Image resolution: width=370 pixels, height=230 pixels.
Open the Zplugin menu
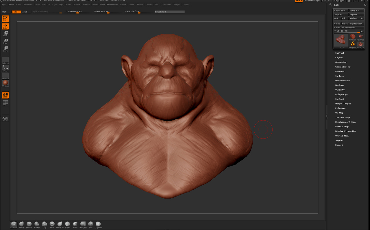(x=177, y=5)
